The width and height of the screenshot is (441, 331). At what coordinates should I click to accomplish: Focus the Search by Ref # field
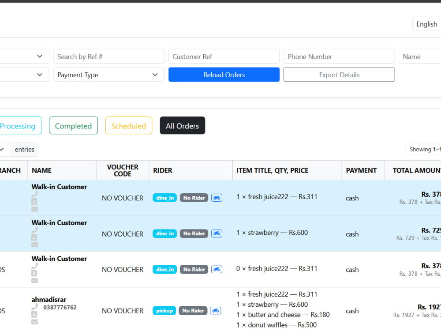(x=109, y=56)
